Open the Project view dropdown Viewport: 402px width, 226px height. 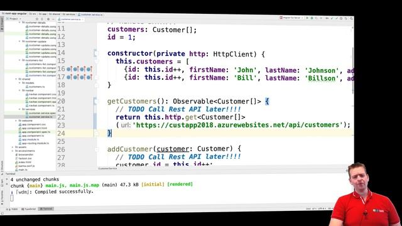14,19
